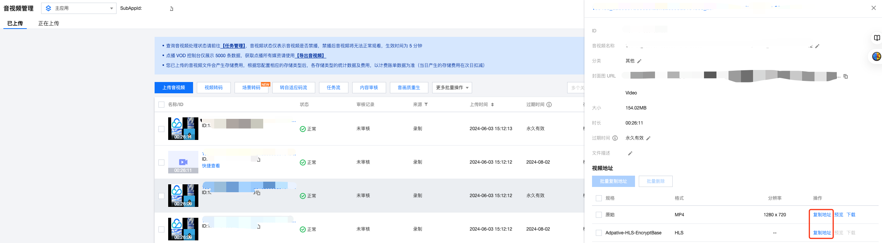Click the 内容审核 button

point(369,88)
